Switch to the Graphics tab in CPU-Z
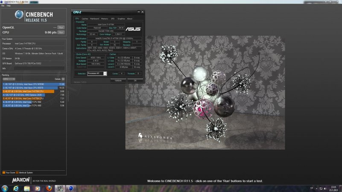 tap(121, 19)
